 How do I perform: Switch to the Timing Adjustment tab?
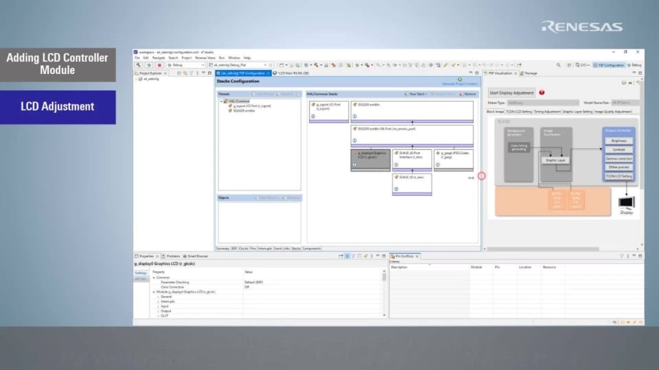pos(547,111)
